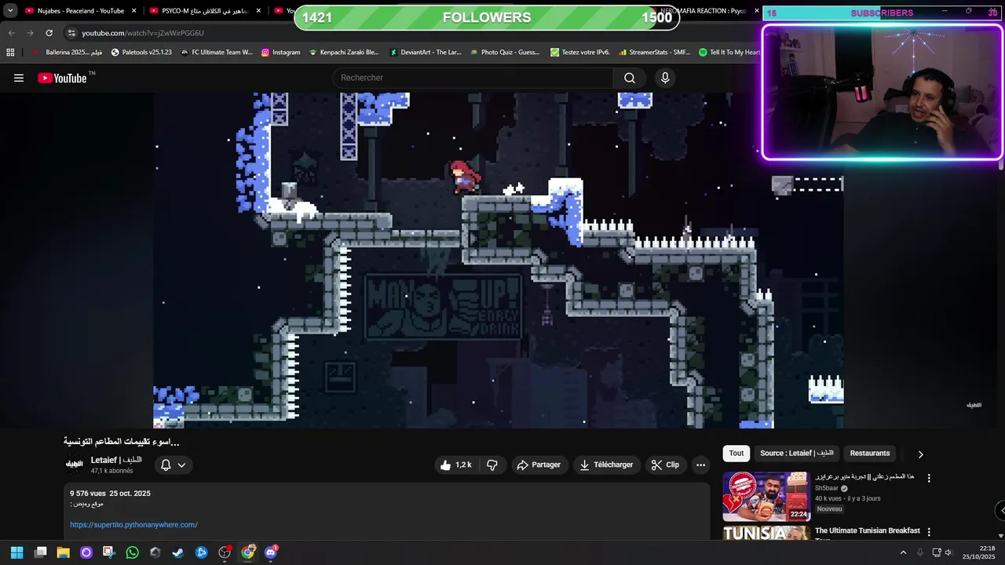Open options for Sh5baar recommended video
This screenshot has height=565, width=1005.
pyautogui.click(x=929, y=478)
